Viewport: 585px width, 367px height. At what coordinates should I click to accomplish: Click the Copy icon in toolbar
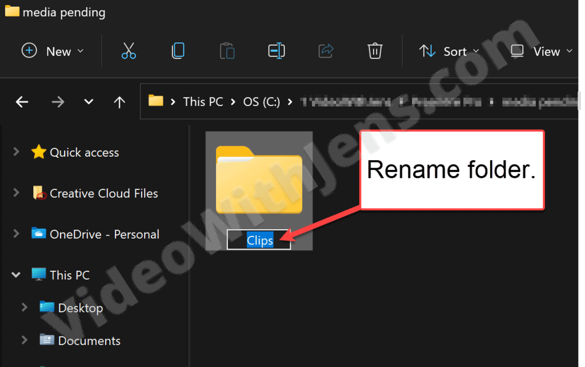tap(178, 51)
